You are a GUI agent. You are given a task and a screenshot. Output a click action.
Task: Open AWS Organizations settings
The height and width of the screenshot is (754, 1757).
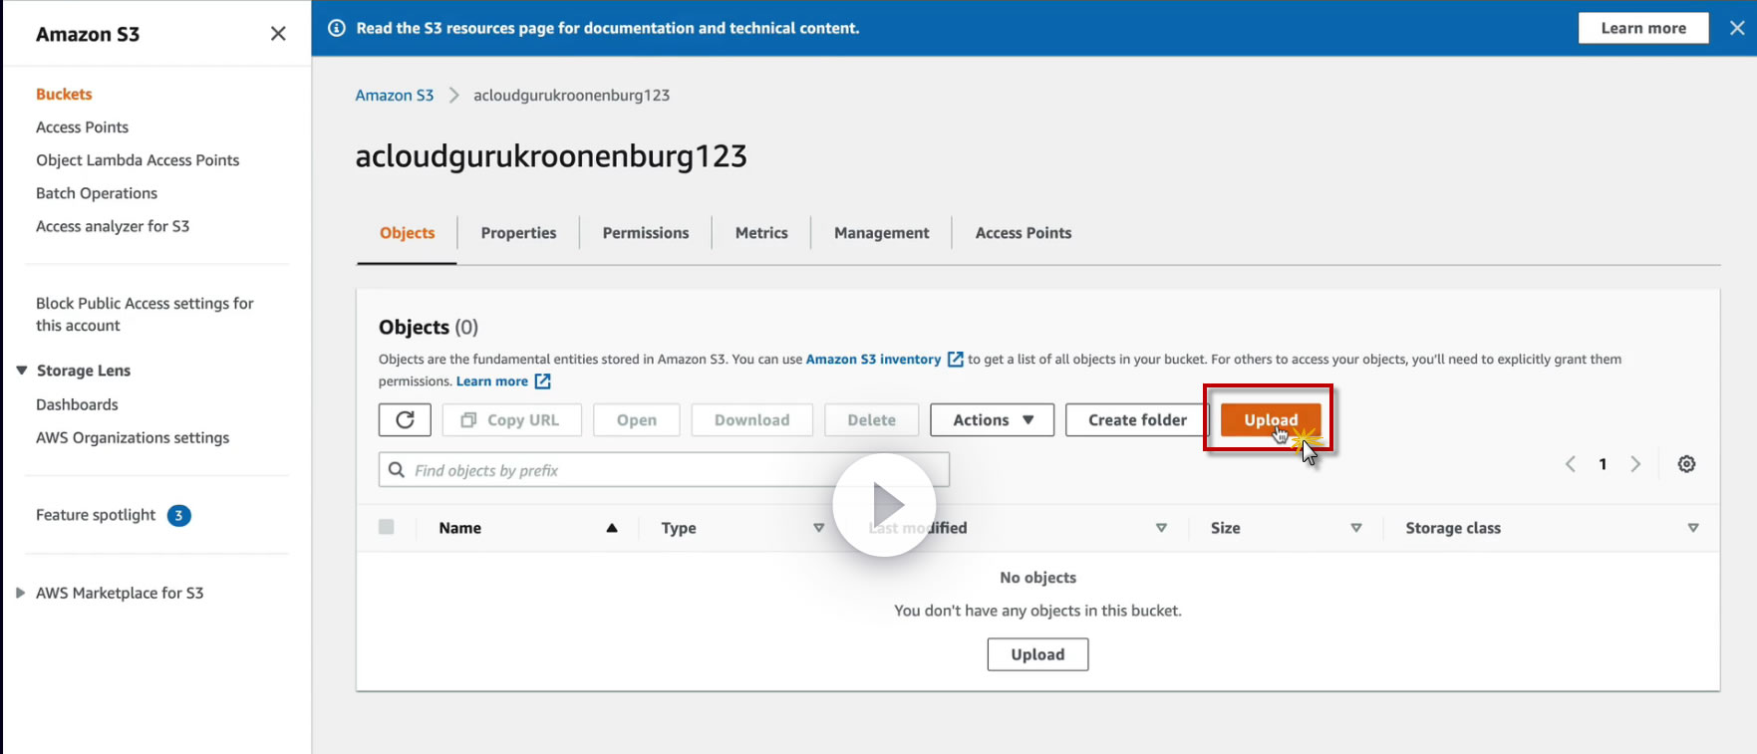tap(133, 437)
